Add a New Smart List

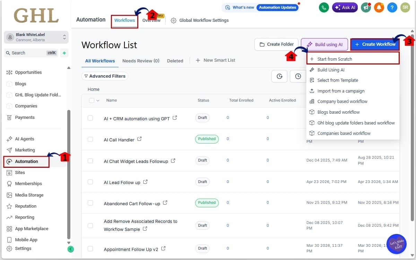click(x=215, y=60)
